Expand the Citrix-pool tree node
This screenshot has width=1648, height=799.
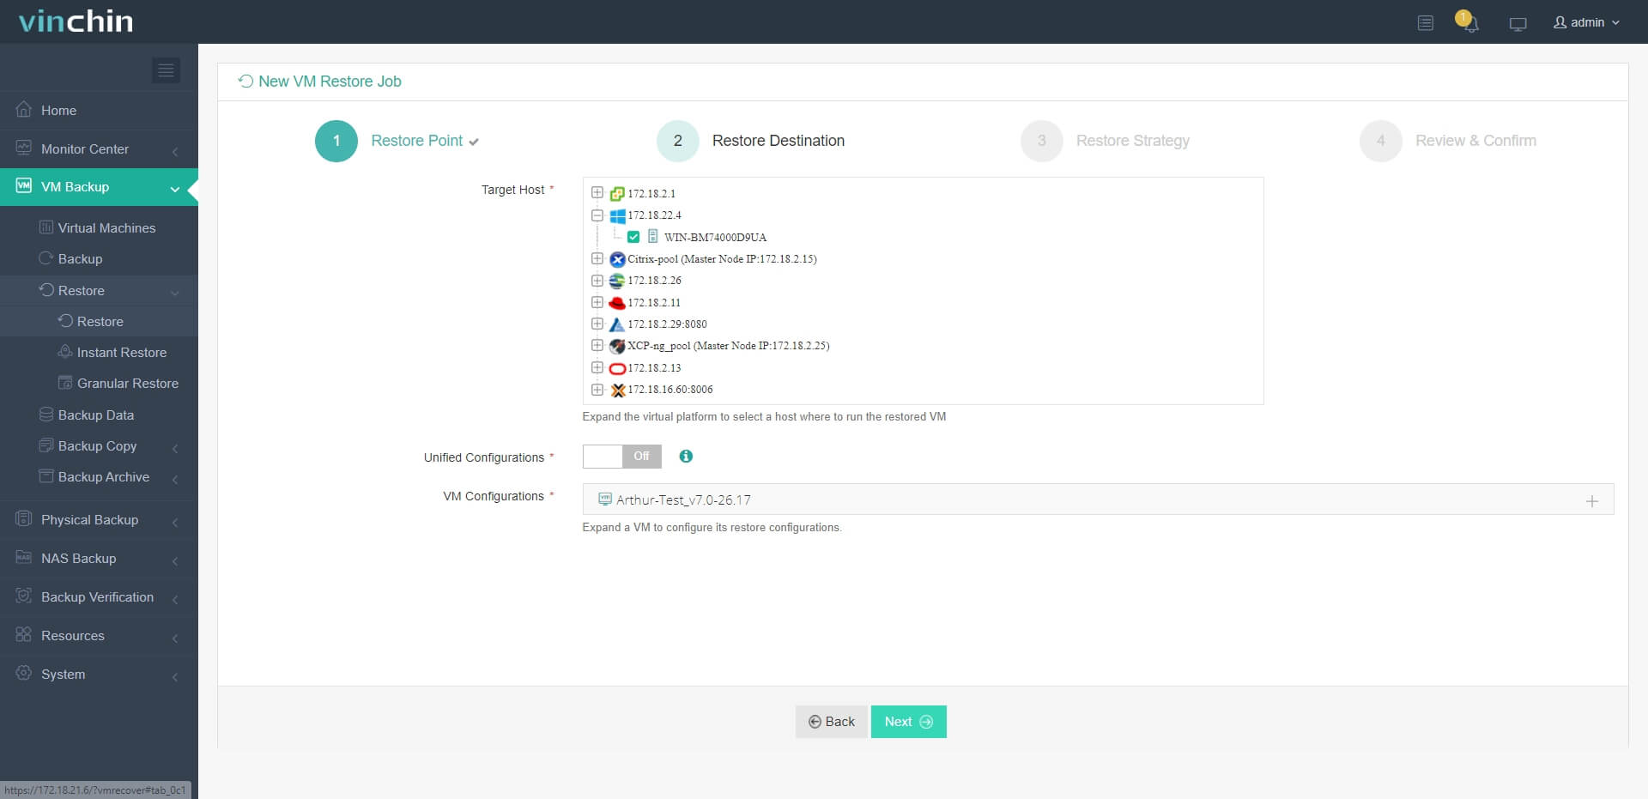click(x=597, y=258)
